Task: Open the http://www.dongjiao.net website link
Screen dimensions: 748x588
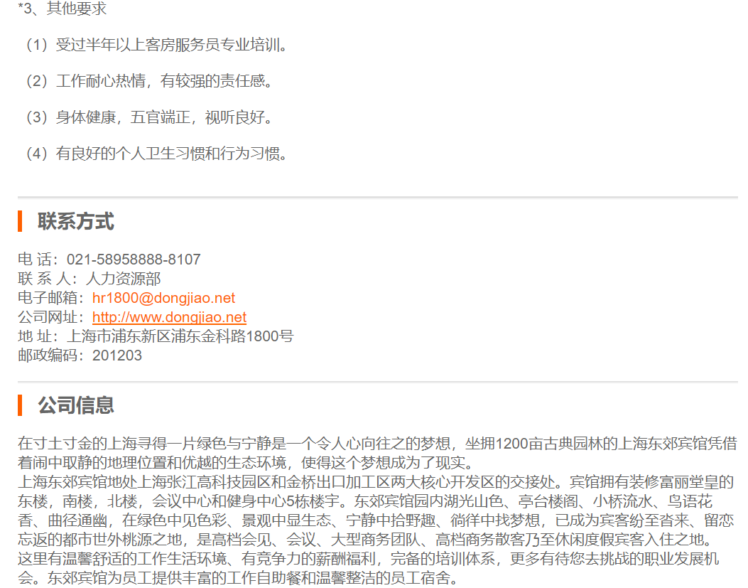Action: 169,317
